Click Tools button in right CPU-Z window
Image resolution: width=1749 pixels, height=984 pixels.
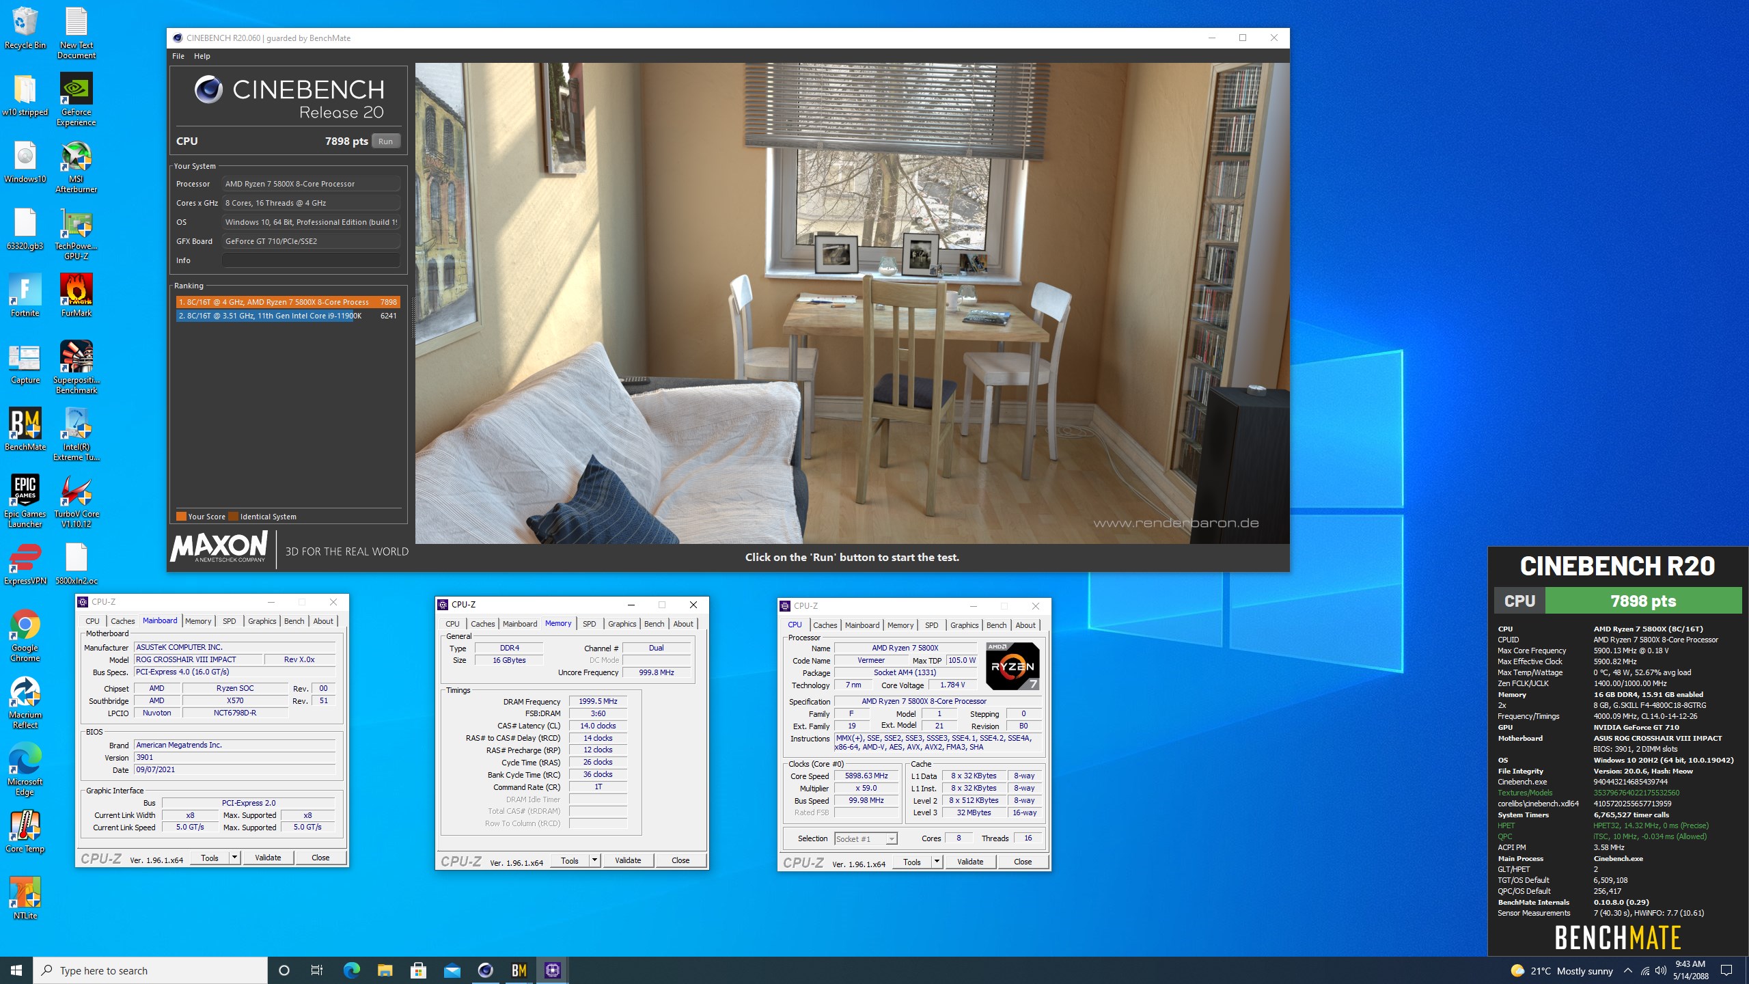click(911, 862)
